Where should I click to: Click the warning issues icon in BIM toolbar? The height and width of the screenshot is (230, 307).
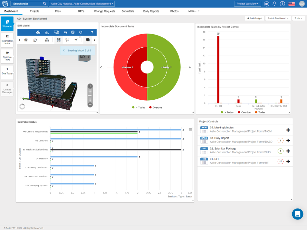[47, 32]
